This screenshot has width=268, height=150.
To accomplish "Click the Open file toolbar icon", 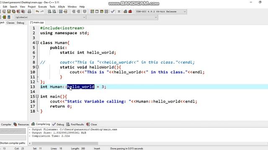I will [x=4, y=12].
